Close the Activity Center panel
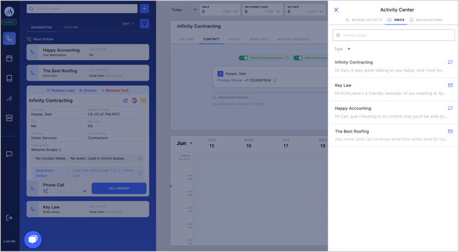The height and width of the screenshot is (252, 459). [336, 10]
